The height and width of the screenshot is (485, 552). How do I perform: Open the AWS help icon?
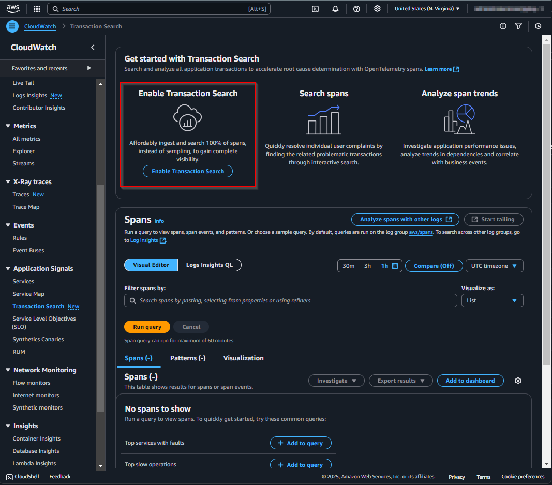point(356,8)
